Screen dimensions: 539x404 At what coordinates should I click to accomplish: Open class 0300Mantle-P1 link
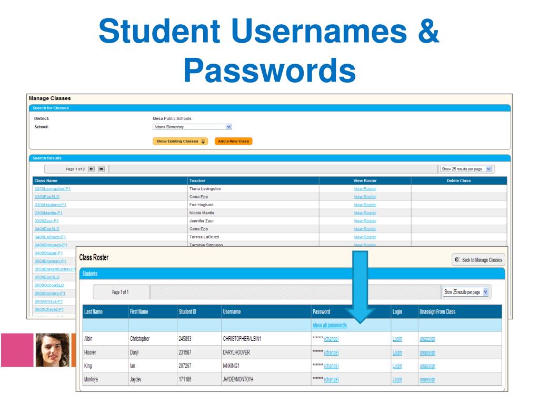pos(48,213)
